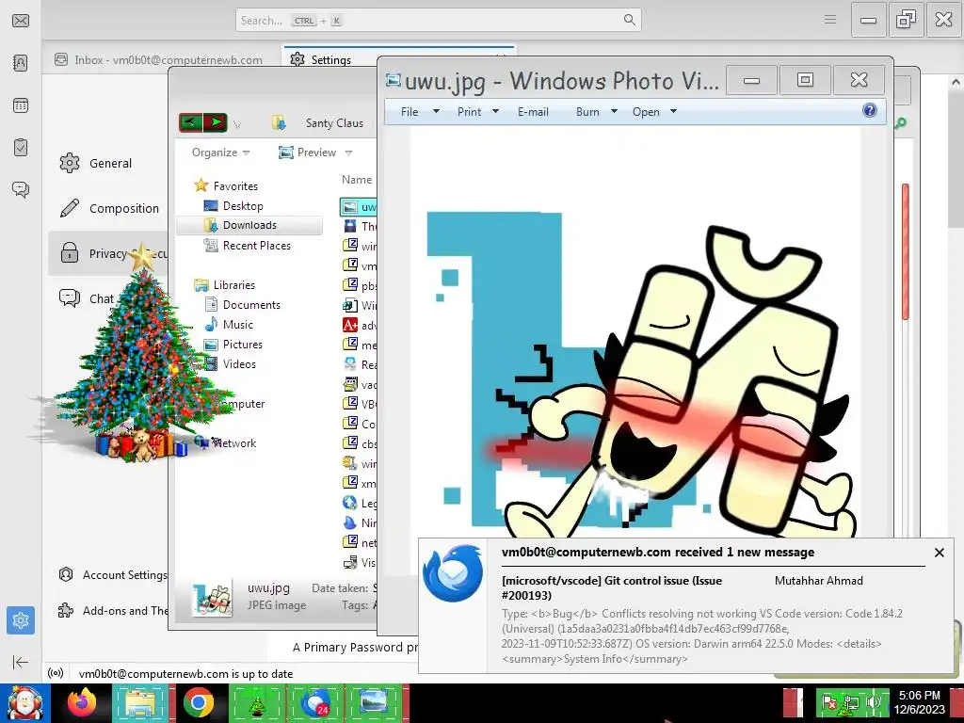
Task: Open Thunderbird Mail space icon
Action: [21, 21]
